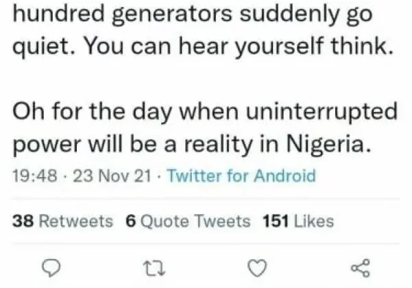Open the 6 Quote Tweets list
The image size is (412, 288).
[x=188, y=221]
